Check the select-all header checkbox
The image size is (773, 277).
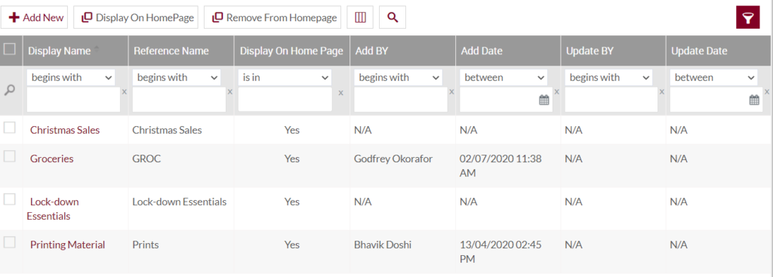point(9,49)
